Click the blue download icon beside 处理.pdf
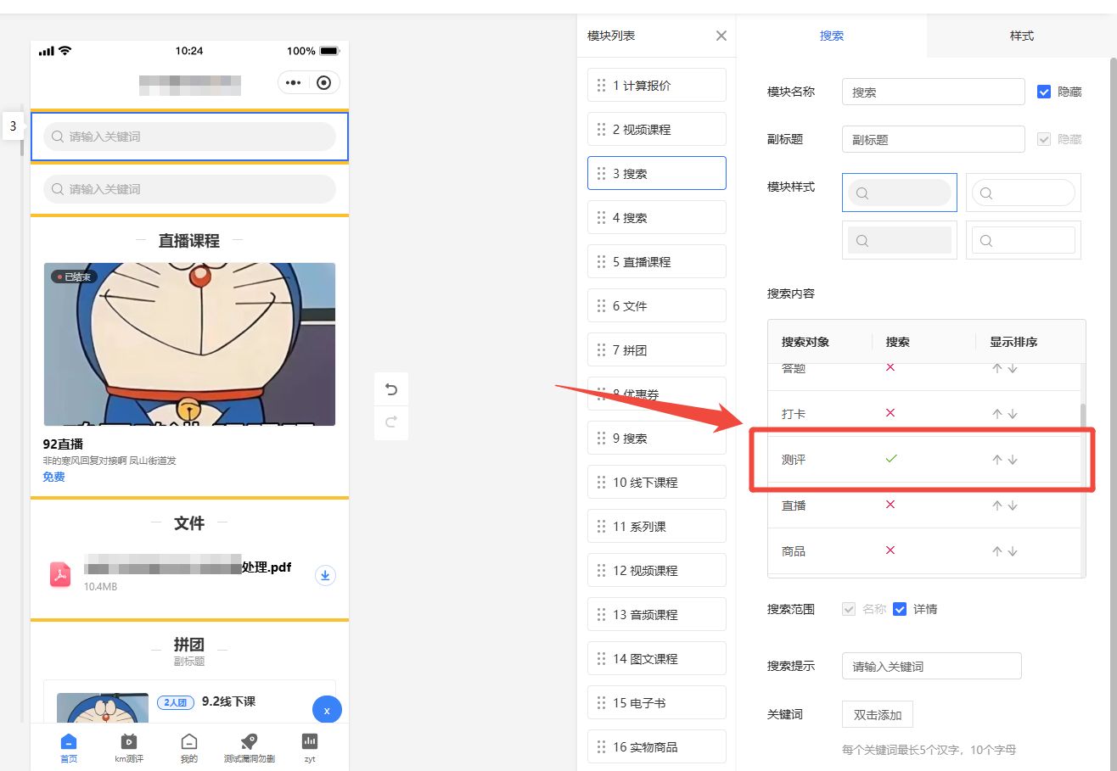The width and height of the screenshot is (1117, 771). pyautogui.click(x=325, y=576)
